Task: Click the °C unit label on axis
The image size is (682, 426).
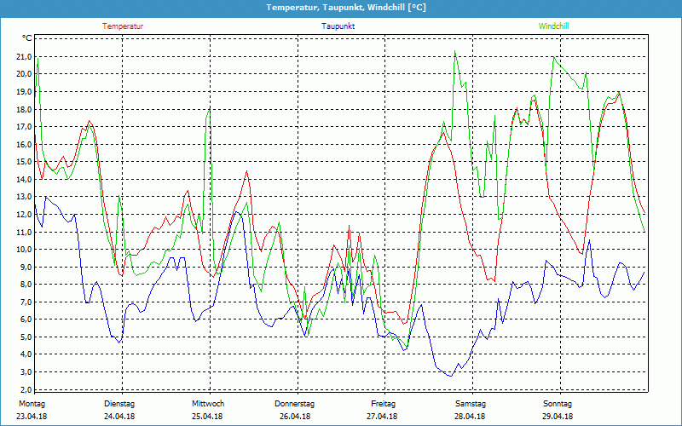Action: tap(27, 38)
